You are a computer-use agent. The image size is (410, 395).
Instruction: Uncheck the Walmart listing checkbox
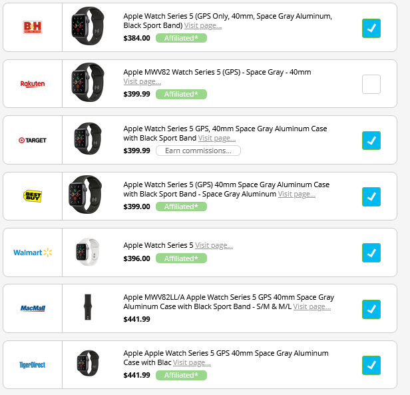point(371,253)
